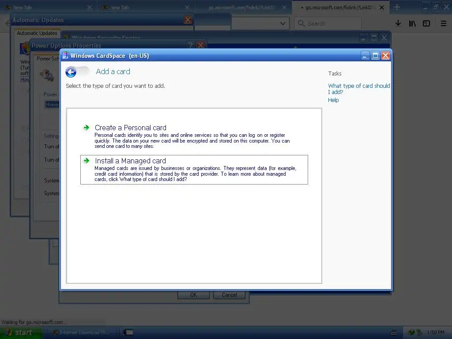This screenshot has height=339, width=452.
Task: Close the active go.microsoft.com tab
Action: coord(382,8)
